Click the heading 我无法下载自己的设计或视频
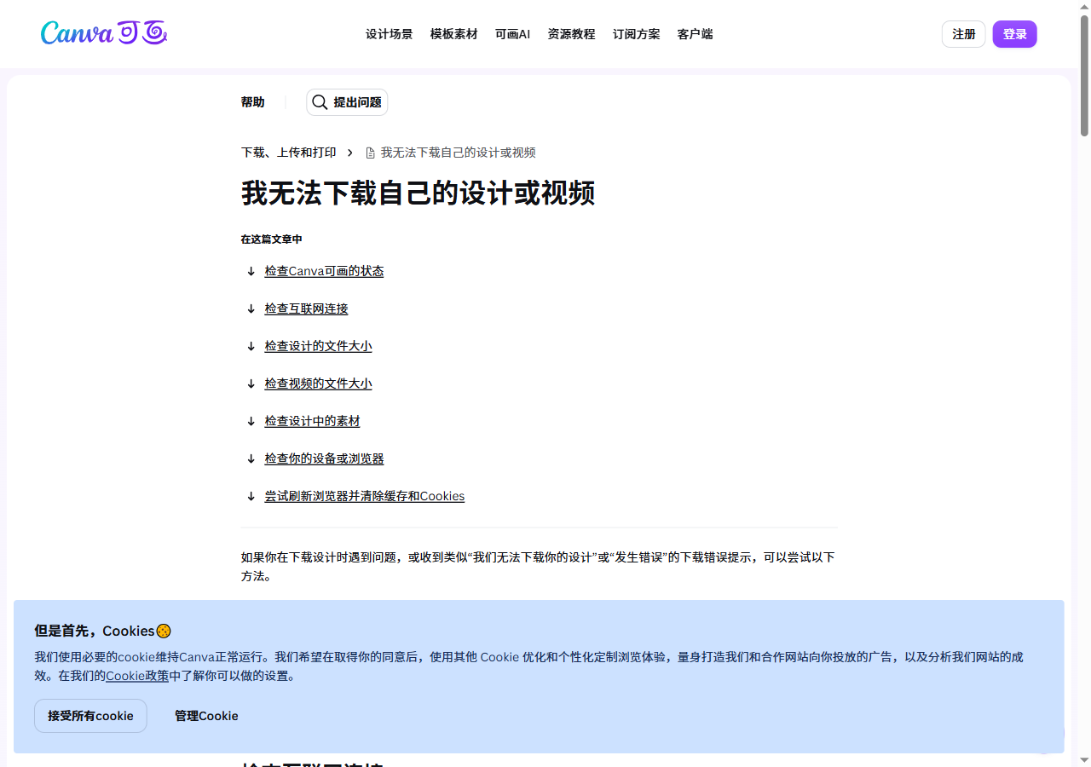 (418, 193)
